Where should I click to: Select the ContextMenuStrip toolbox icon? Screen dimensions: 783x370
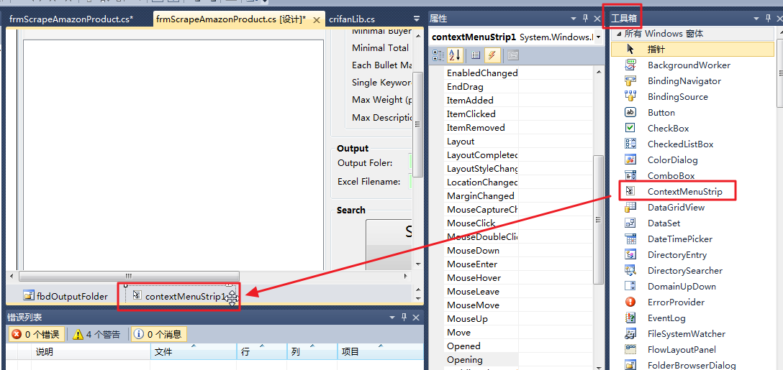click(x=630, y=192)
